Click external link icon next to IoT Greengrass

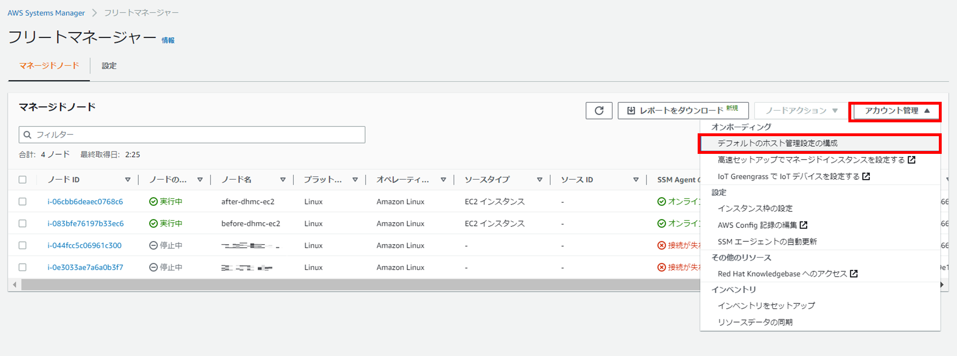(866, 176)
